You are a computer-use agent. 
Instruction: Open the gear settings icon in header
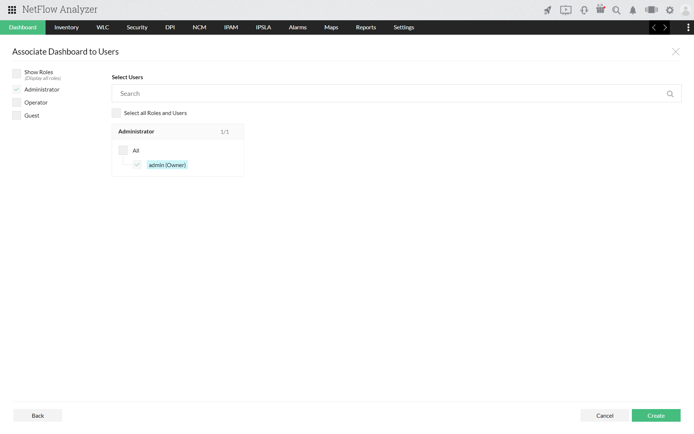670,10
